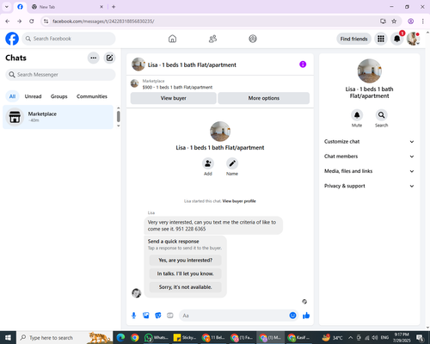Open the View buyer profile link
This screenshot has height=344, width=430.
pos(239,201)
